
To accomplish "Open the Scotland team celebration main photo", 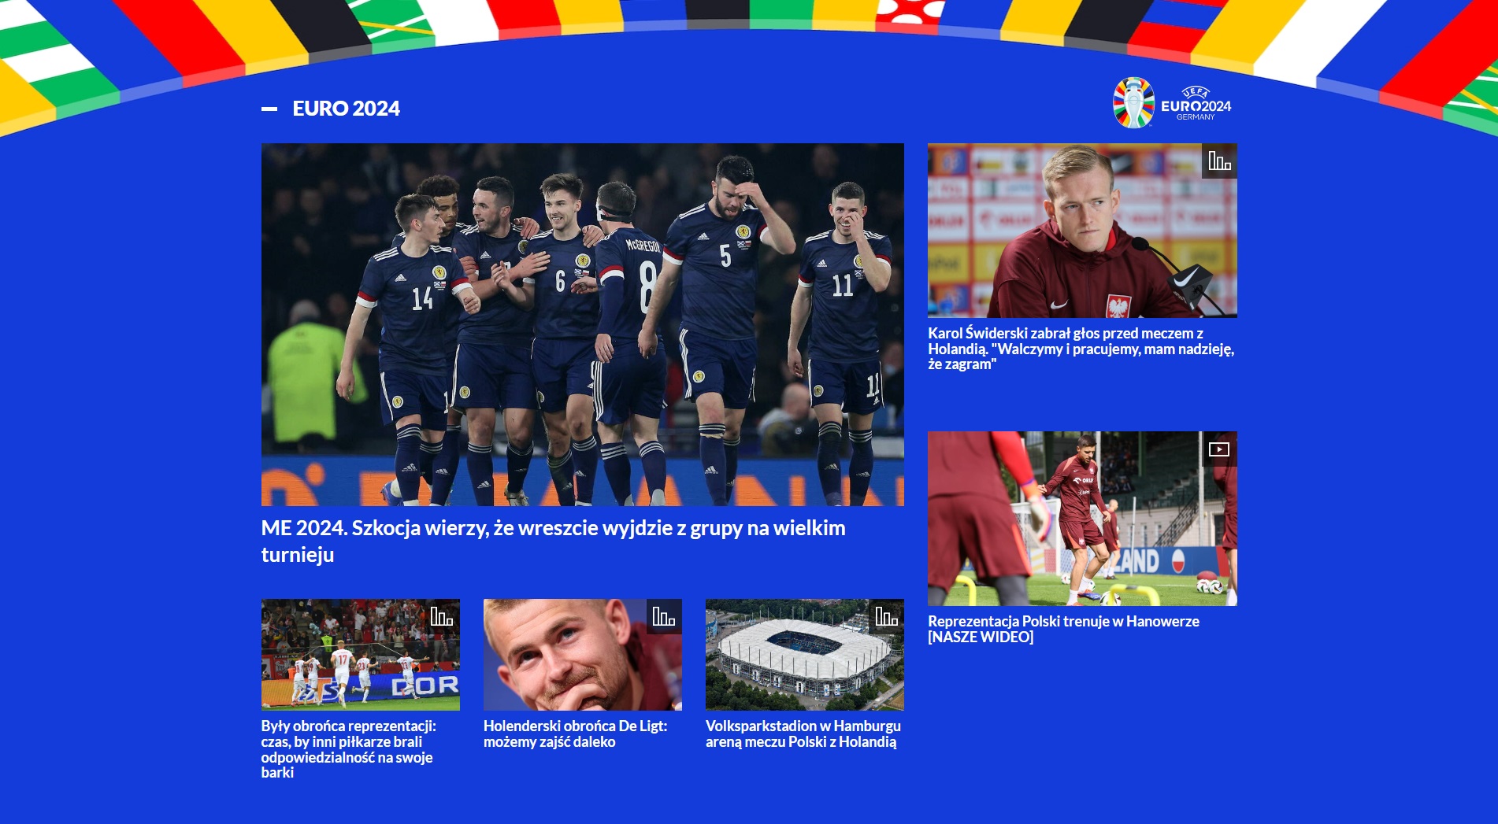I will click(x=582, y=324).
